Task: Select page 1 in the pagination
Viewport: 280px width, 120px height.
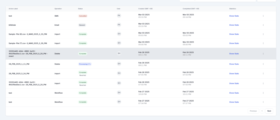Action: tap(262, 111)
